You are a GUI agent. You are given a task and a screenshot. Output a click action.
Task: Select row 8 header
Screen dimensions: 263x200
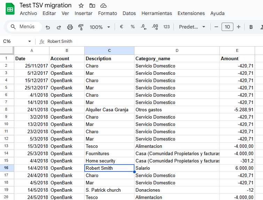coord(6,110)
